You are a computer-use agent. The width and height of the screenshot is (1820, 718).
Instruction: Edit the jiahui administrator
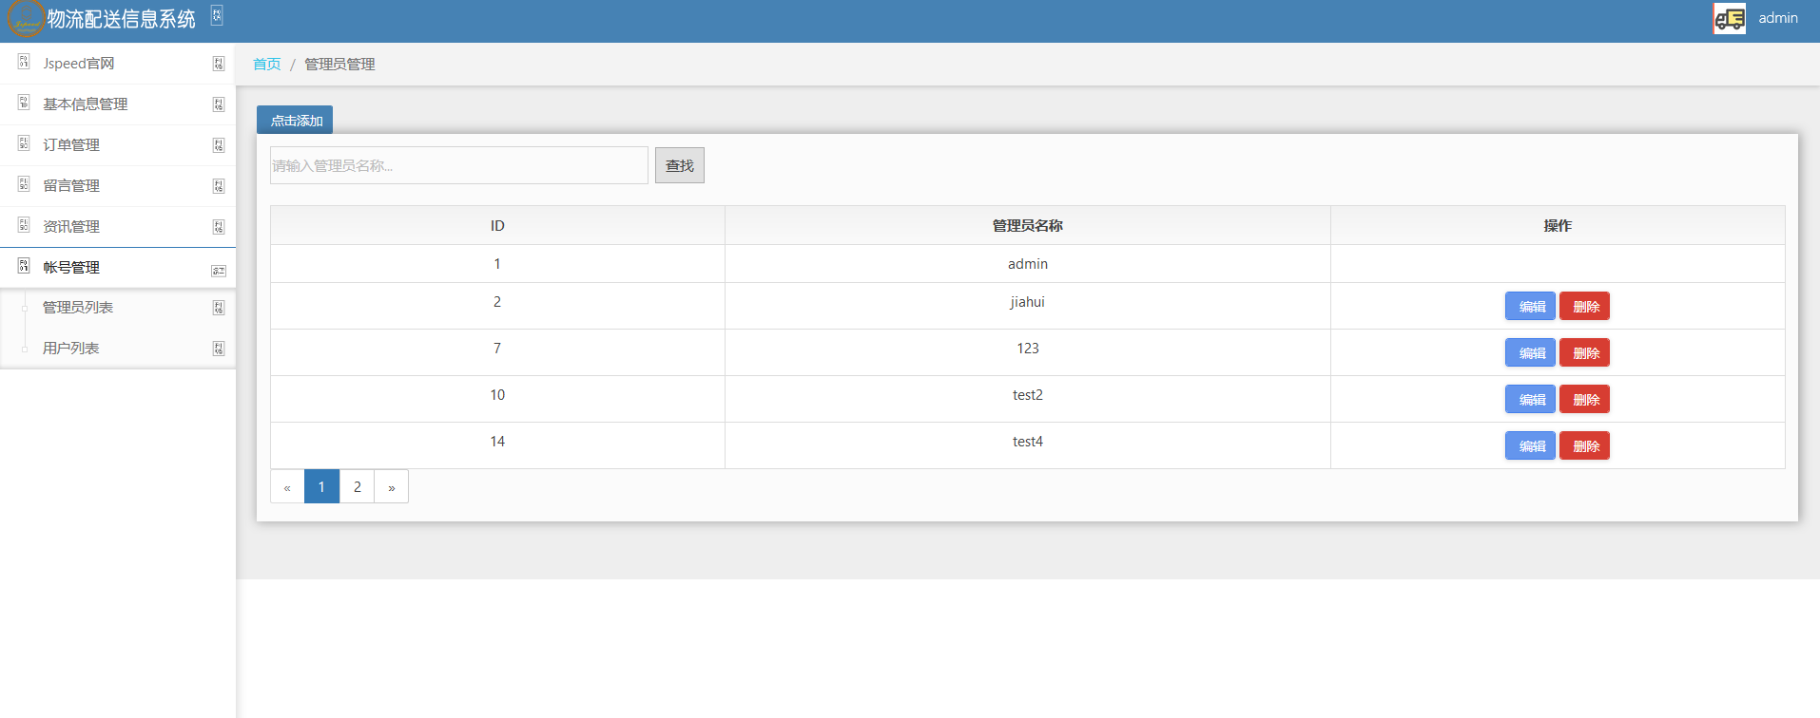tap(1530, 306)
